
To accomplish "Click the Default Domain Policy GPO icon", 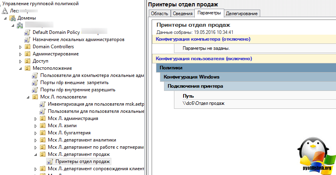I will click(28, 32).
